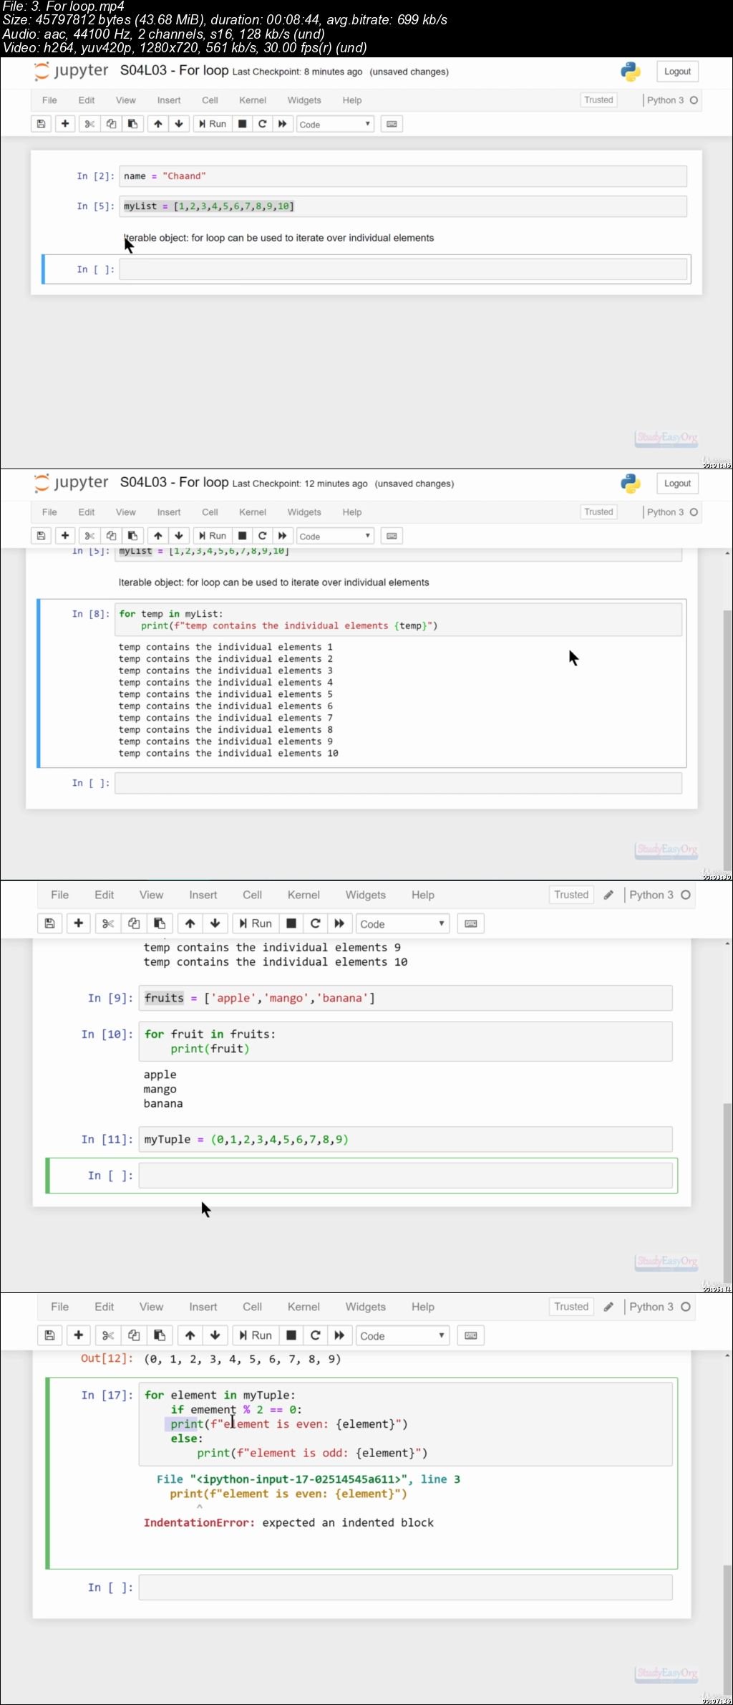Open Cell menu in the 12-minutes-ago checkpoint frame

click(210, 512)
